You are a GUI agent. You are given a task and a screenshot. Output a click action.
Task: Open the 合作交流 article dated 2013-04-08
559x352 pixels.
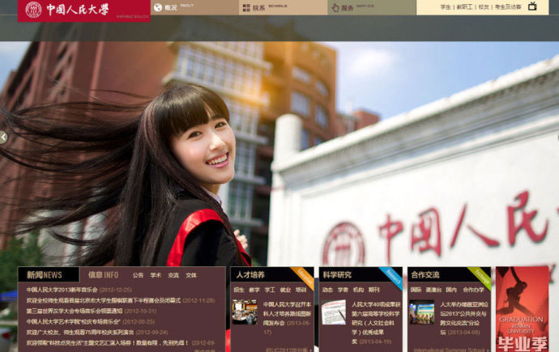click(464, 318)
